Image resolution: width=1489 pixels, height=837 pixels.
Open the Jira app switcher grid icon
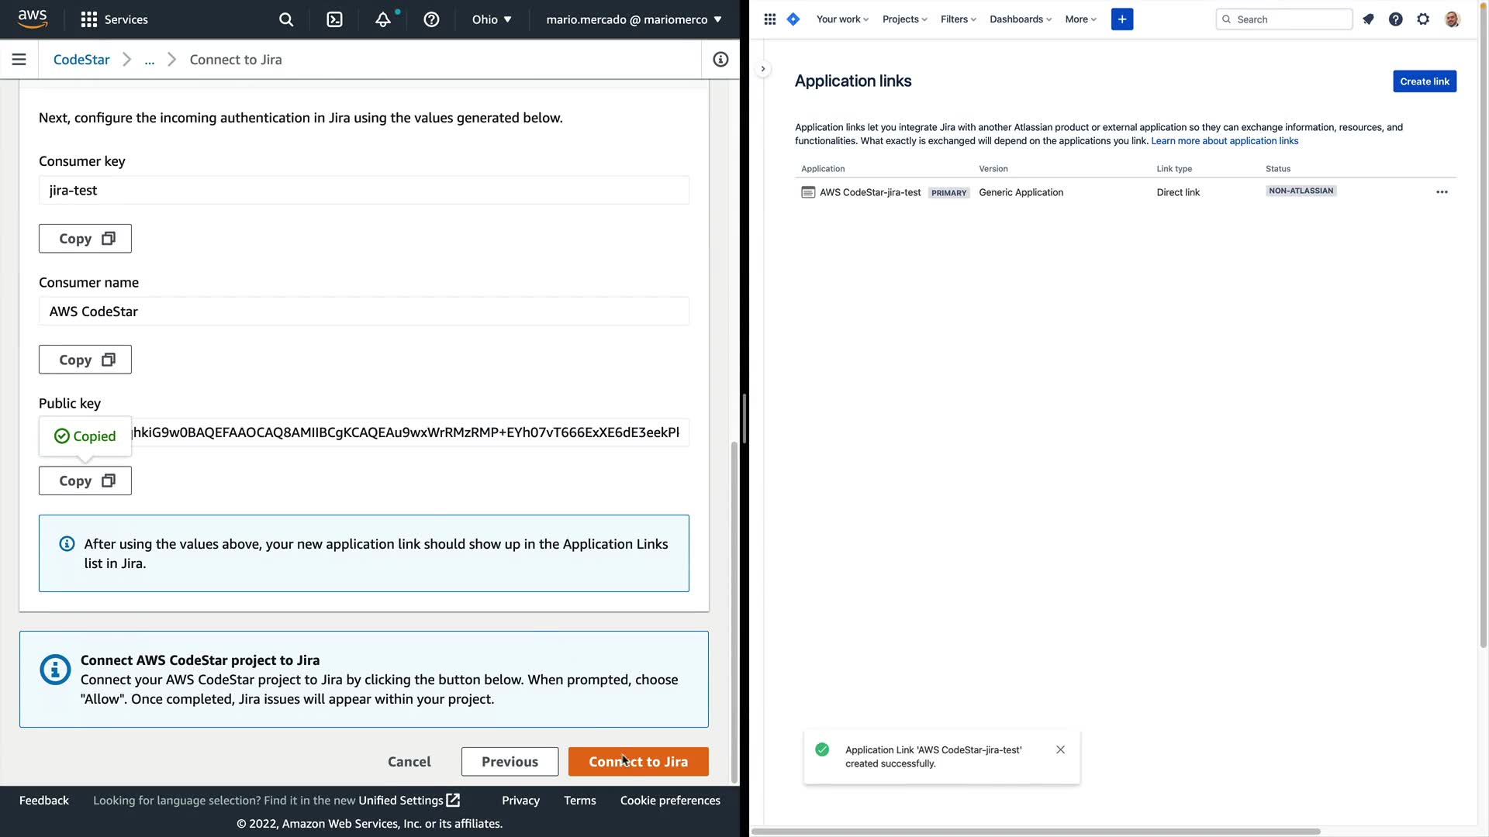pyautogui.click(x=769, y=19)
